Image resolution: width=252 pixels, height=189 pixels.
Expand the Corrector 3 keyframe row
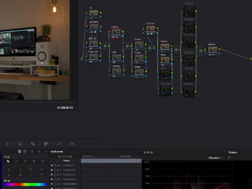(61, 175)
